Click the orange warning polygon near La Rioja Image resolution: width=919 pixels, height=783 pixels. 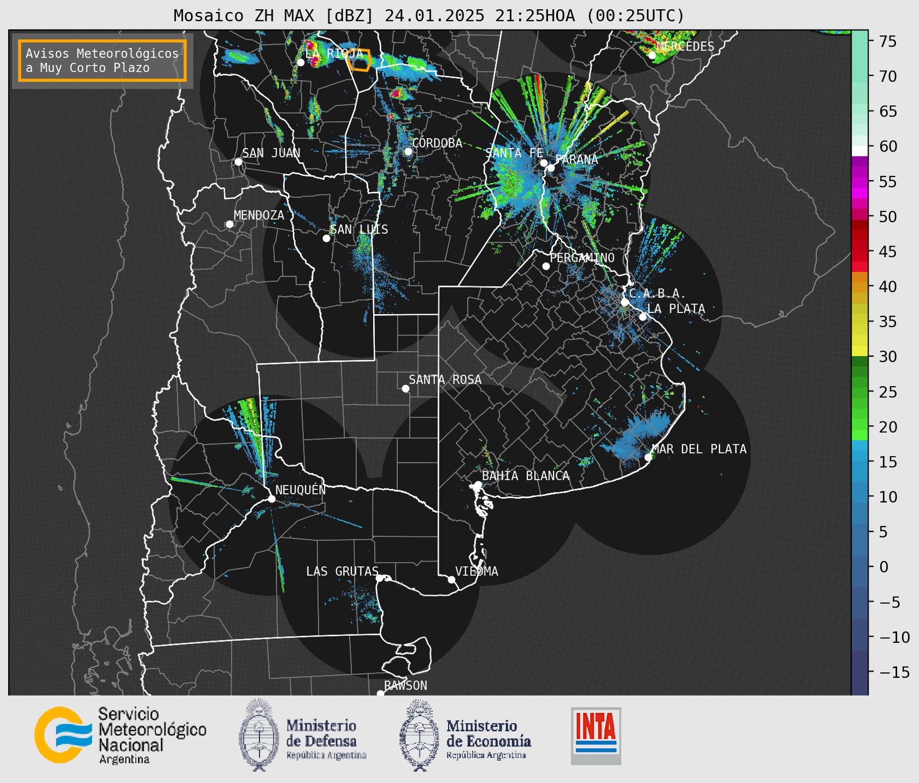point(360,60)
